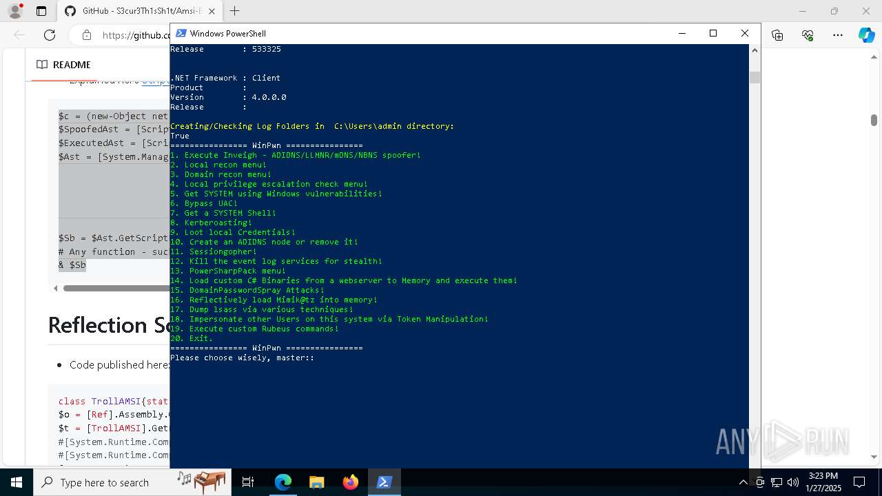Close the GitHub browser tab
Viewport: 882px width, 496px height.
pos(212,11)
